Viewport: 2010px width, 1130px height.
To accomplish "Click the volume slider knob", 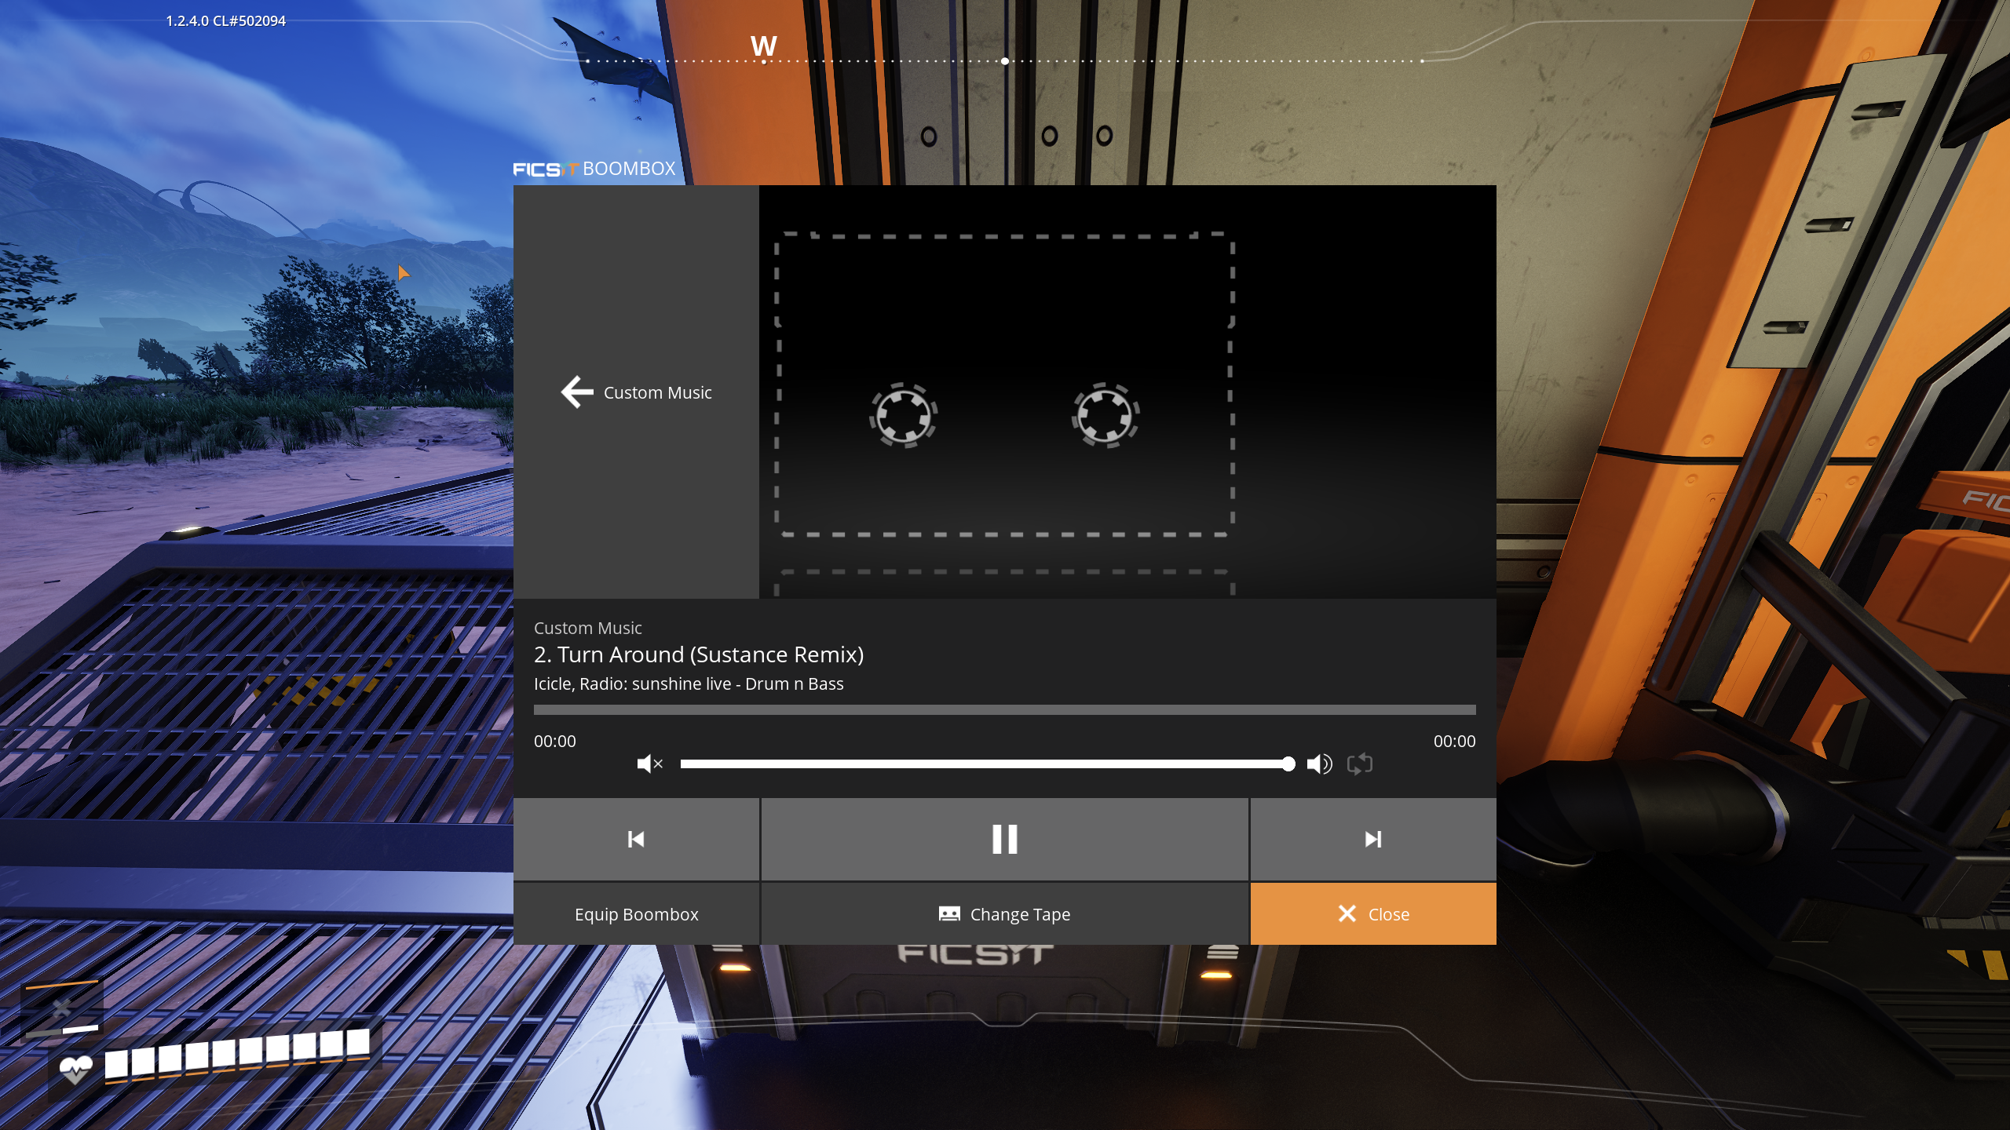I will pyautogui.click(x=1288, y=764).
